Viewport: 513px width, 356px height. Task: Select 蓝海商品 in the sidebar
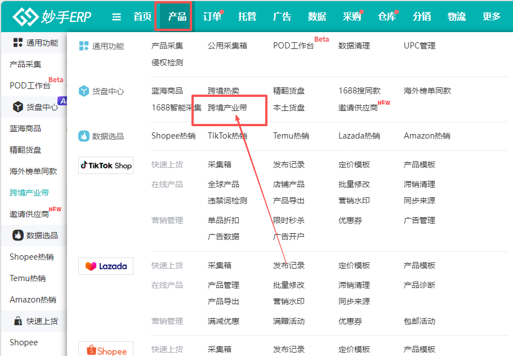point(24,128)
